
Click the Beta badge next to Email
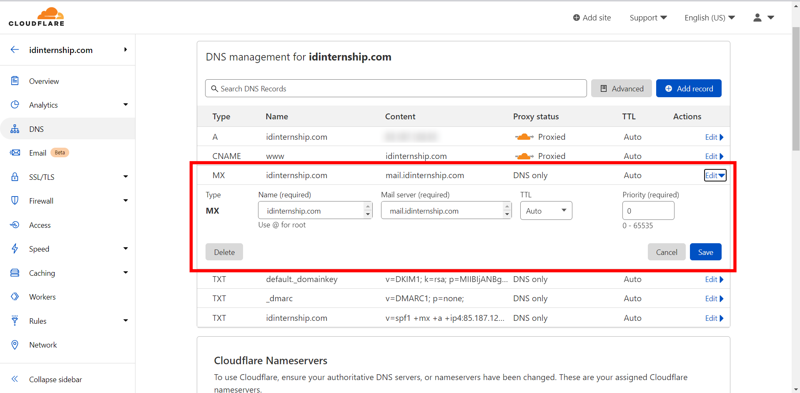point(60,153)
